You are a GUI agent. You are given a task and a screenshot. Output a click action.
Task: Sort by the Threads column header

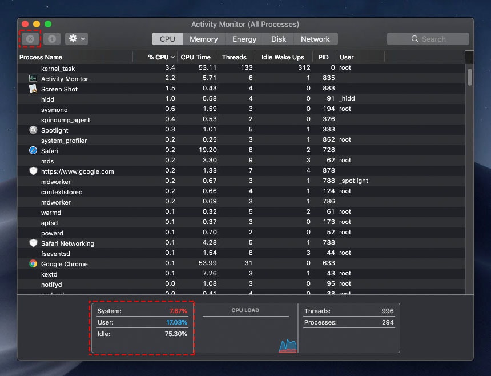[234, 57]
